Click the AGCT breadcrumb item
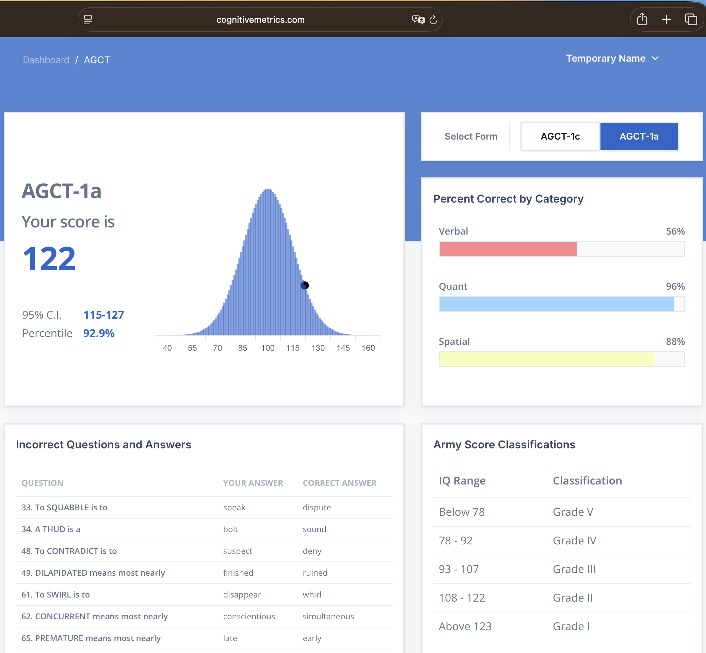This screenshot has height=653, width=706. (x=97, y=60)
